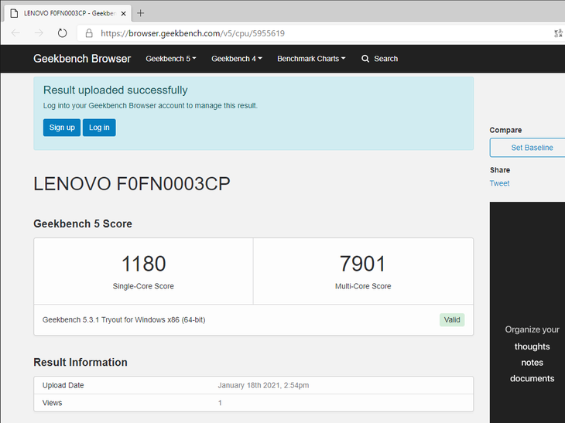
Task: Click the Search text in the navbar
Action: [x=386, y=59]
